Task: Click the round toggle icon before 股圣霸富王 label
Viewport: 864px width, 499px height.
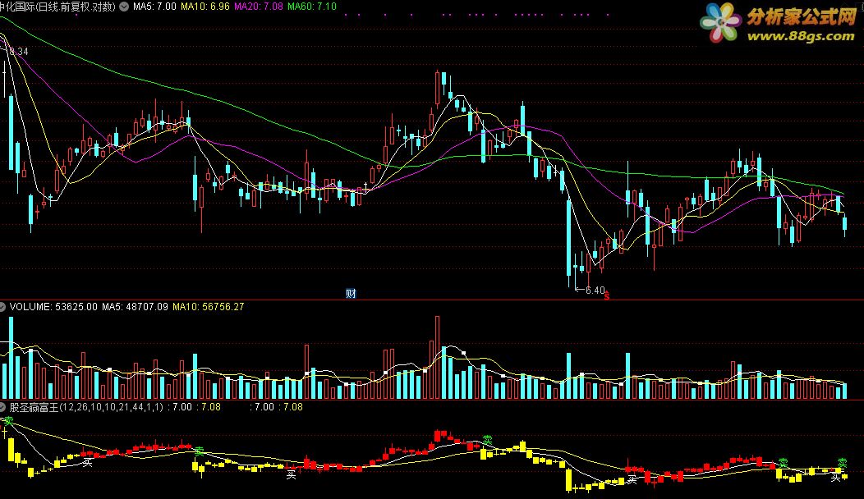Action: [x=2, y=407]
